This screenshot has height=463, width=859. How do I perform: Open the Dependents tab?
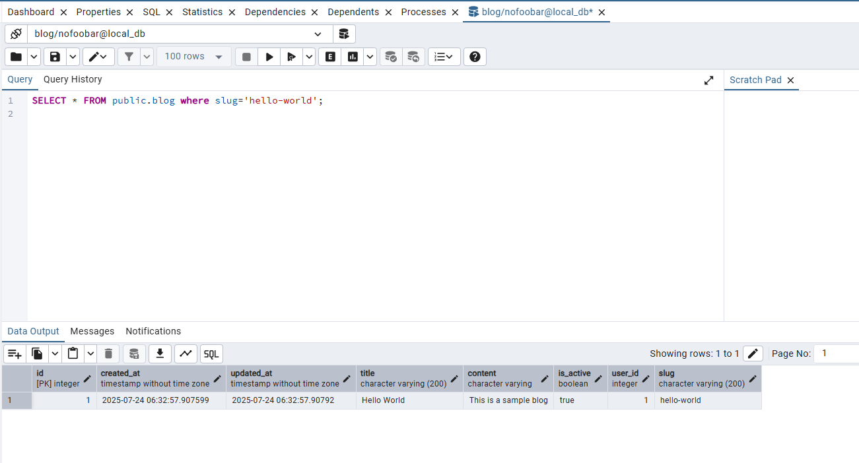(353, 12)
